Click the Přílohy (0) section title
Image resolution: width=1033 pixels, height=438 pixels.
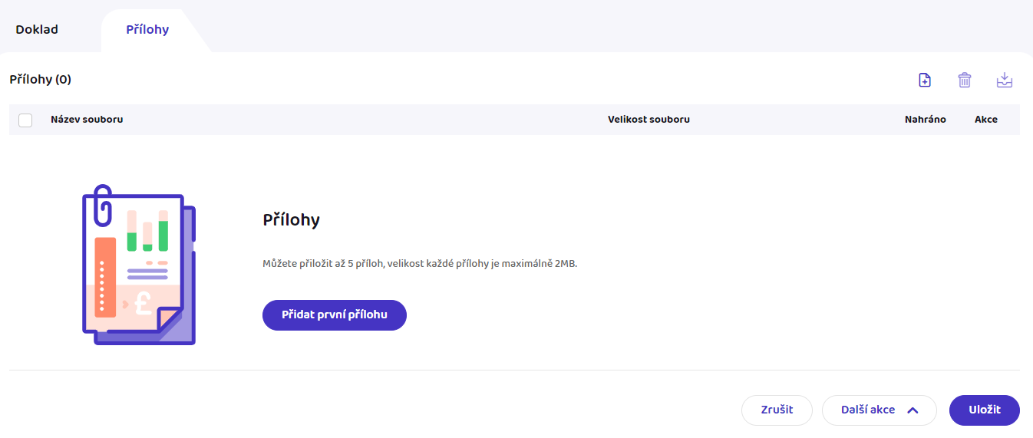tap(40, 79)
